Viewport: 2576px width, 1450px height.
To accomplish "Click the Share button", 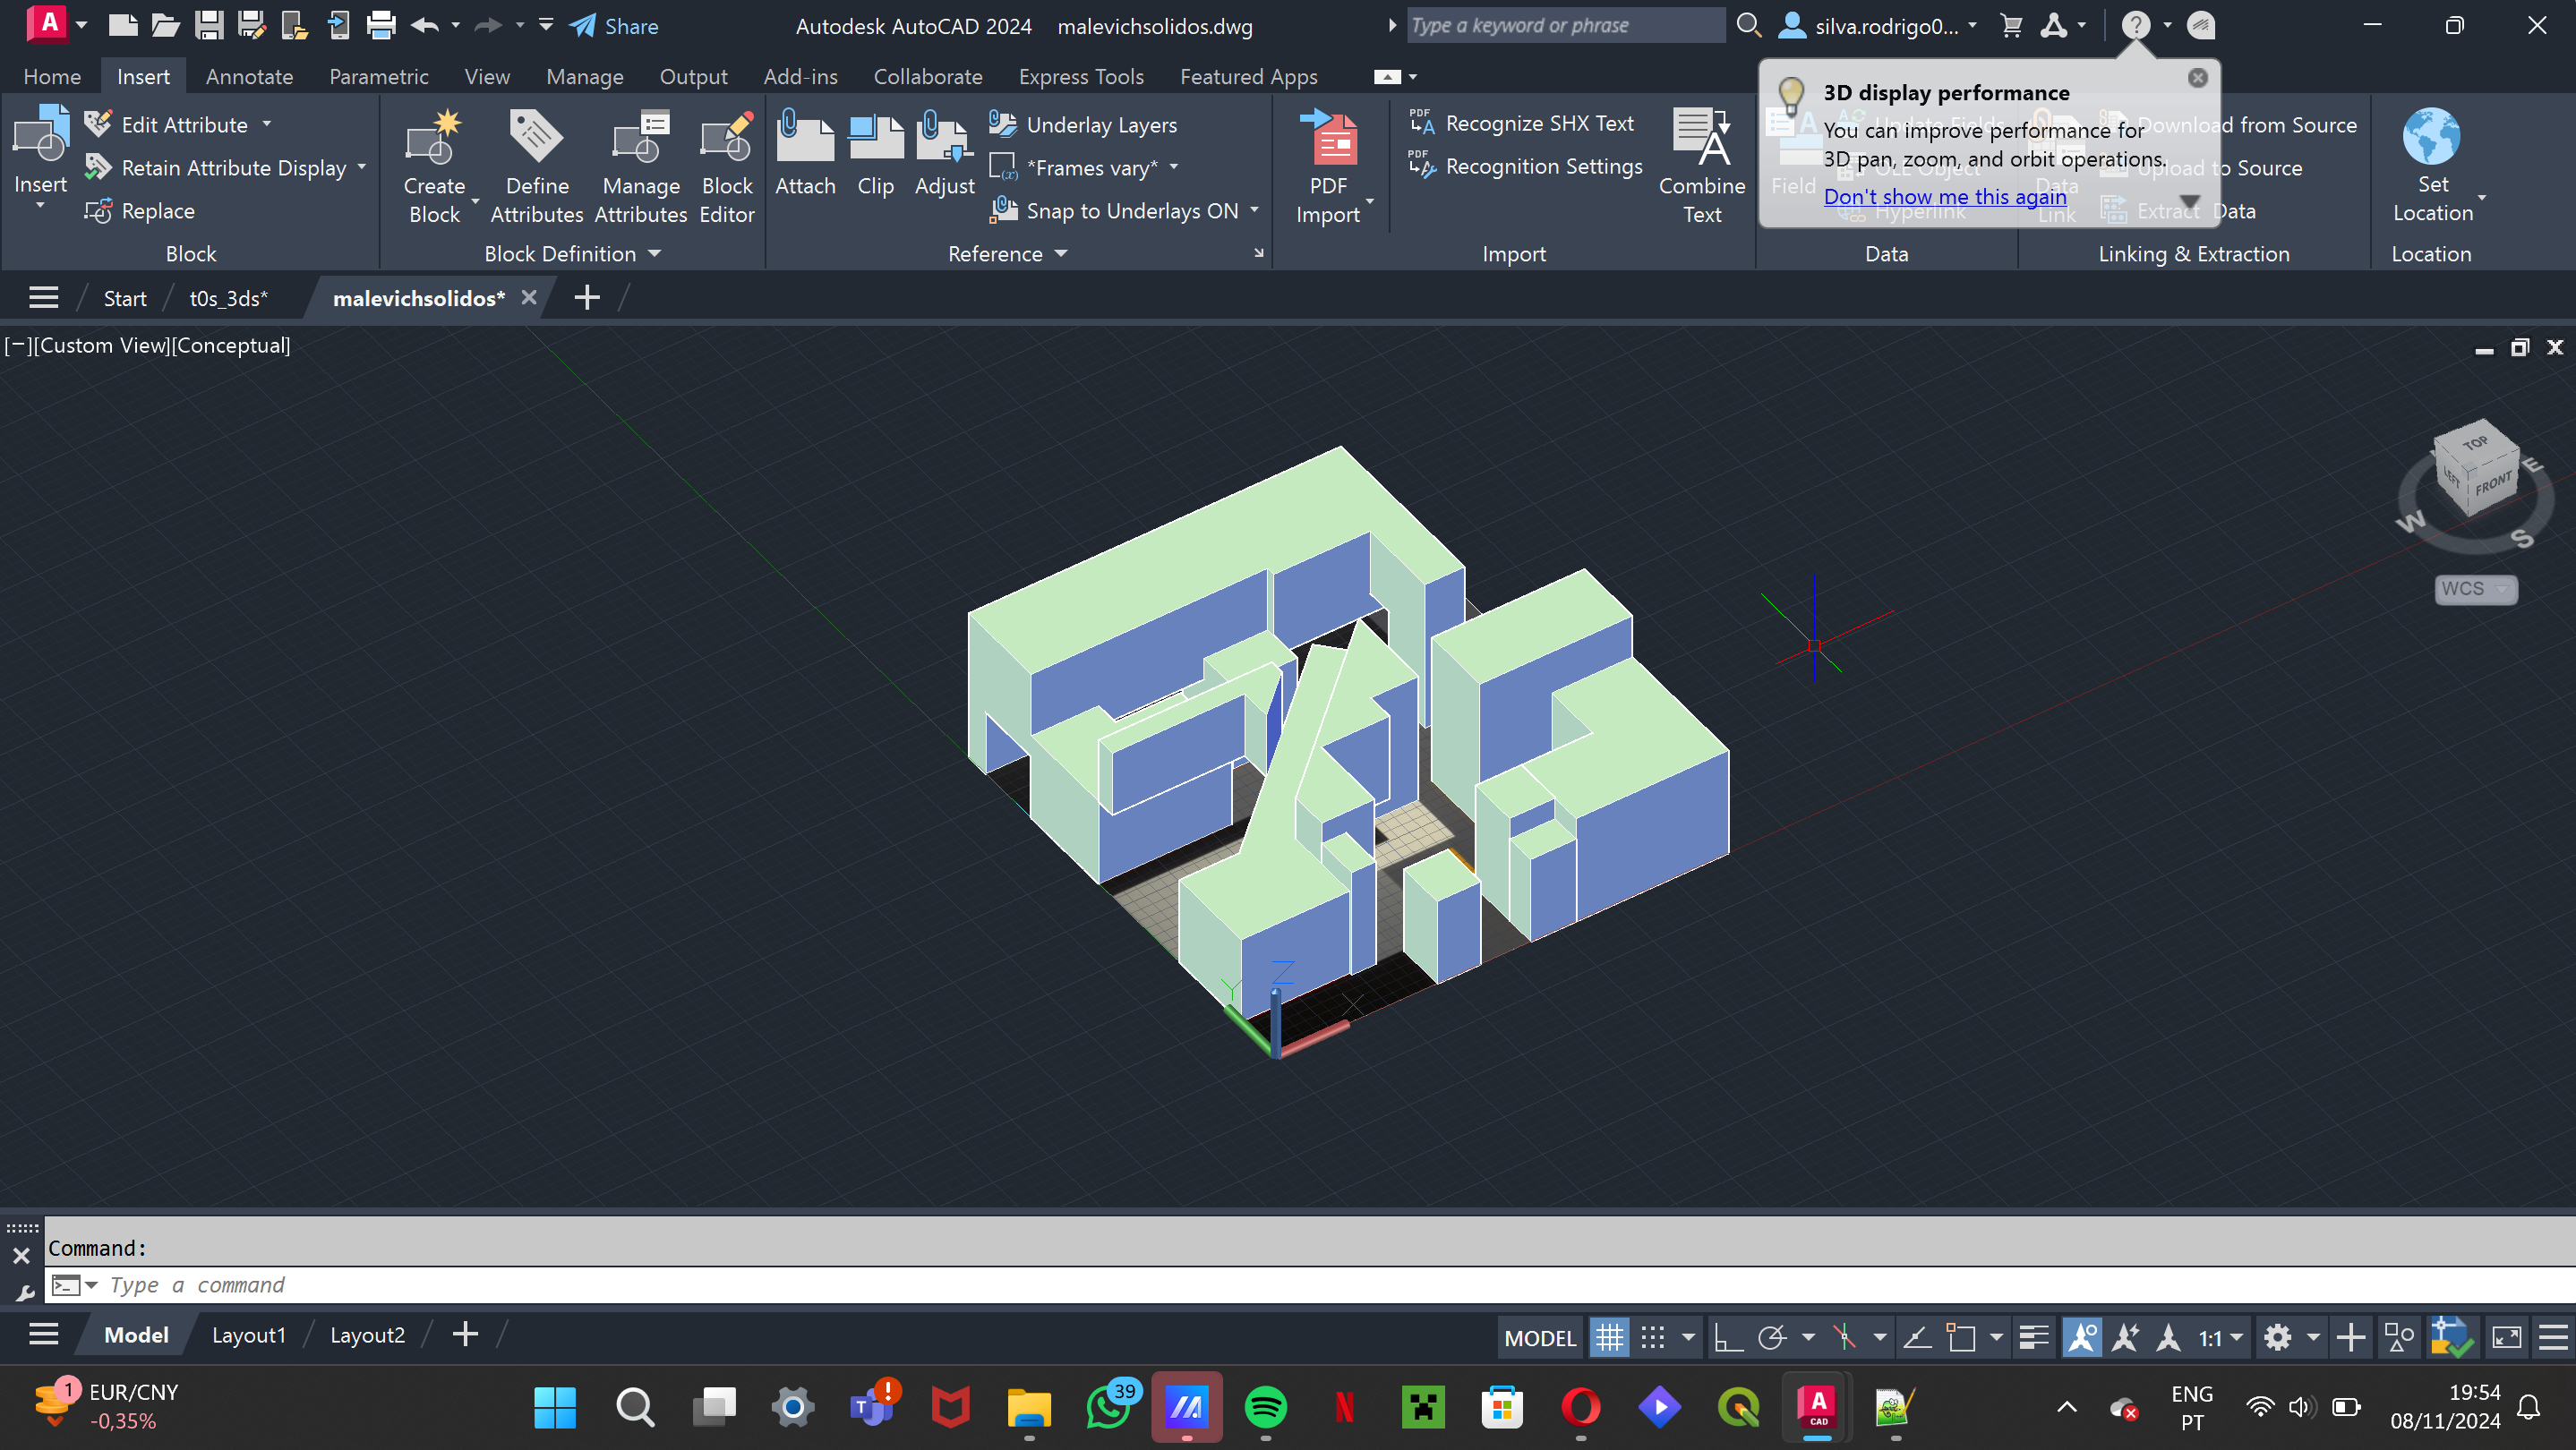I will pos(613,26).
